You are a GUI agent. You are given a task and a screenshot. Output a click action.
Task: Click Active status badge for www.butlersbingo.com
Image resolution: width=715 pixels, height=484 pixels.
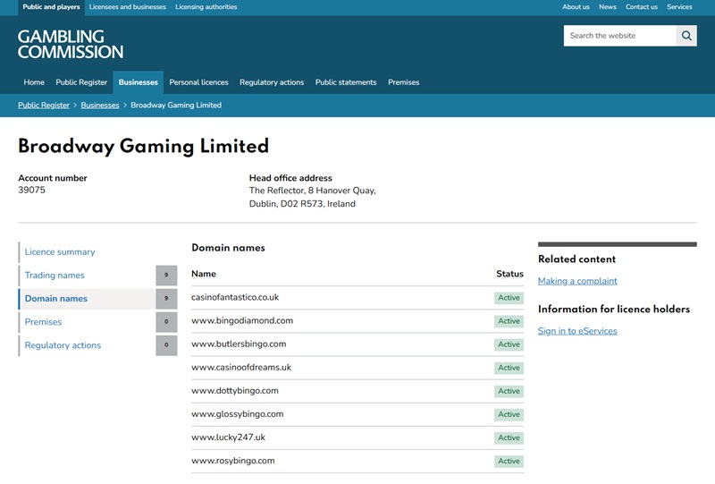click(509, 344)
